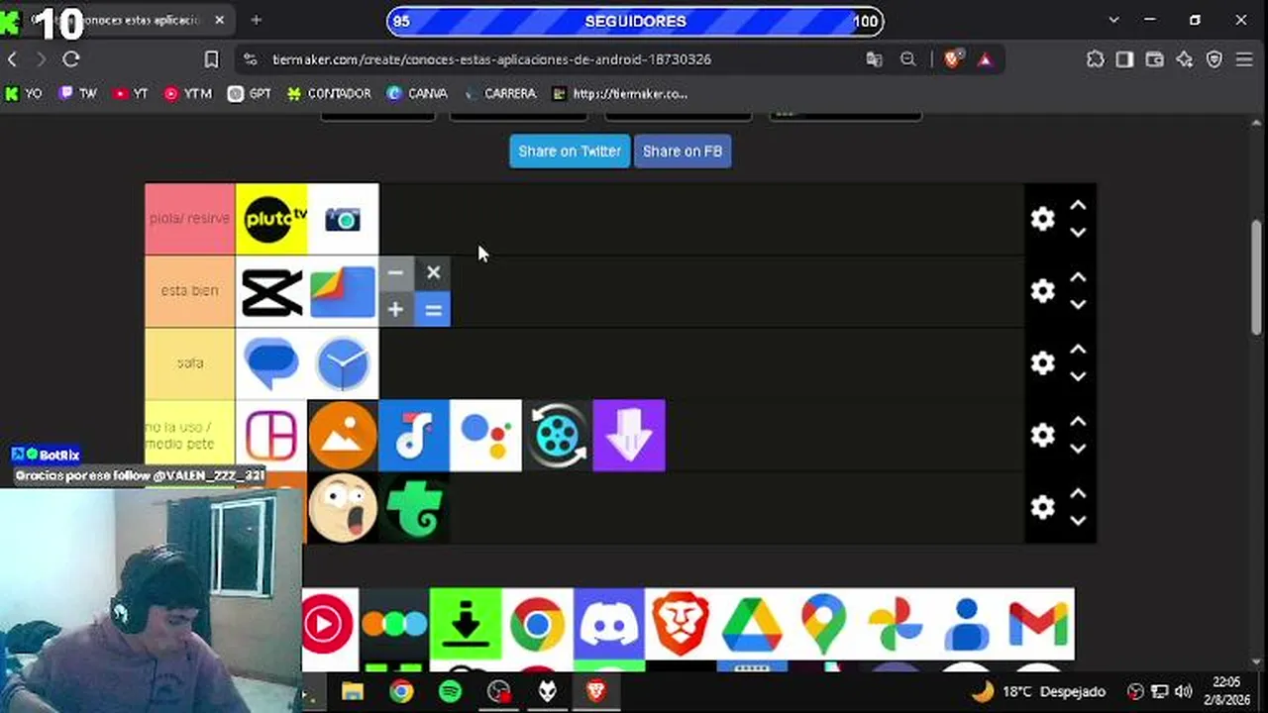Open settings for "no la uso / medio pete" tier
Screen dimensions: 1268x713
click(1042, 436)
